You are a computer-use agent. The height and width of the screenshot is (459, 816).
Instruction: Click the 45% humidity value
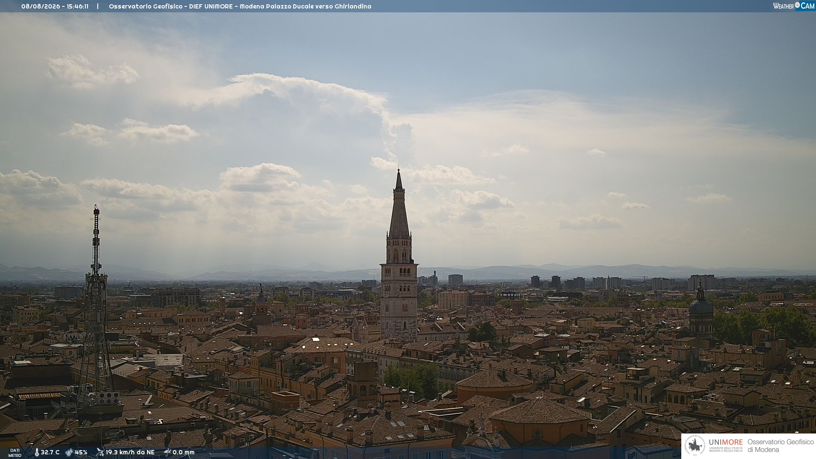[x=81, y=453]
